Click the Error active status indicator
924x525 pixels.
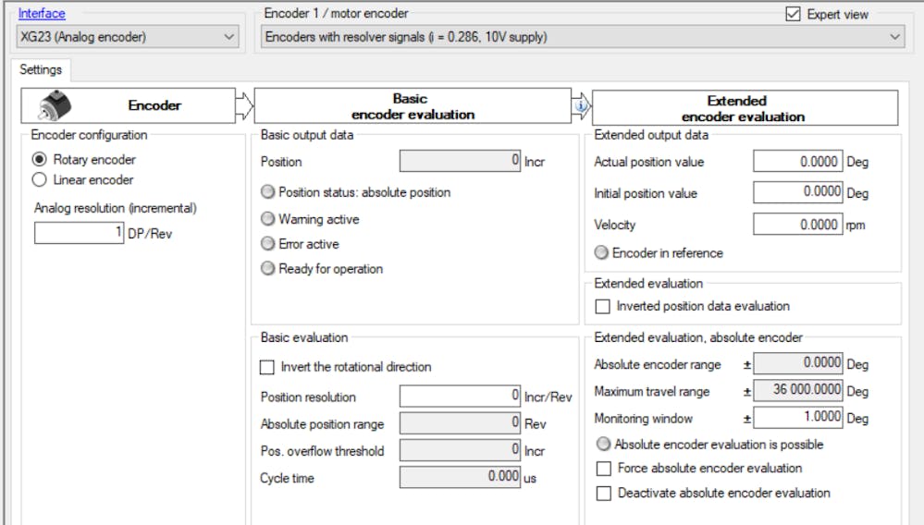(268, 244)
